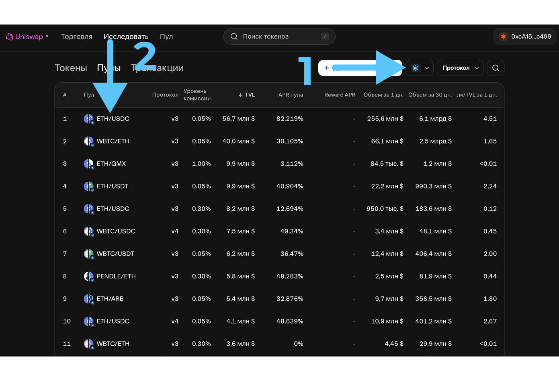
Task: Open the ETH/USDT pool row link
Action: (x=112, y=186)
